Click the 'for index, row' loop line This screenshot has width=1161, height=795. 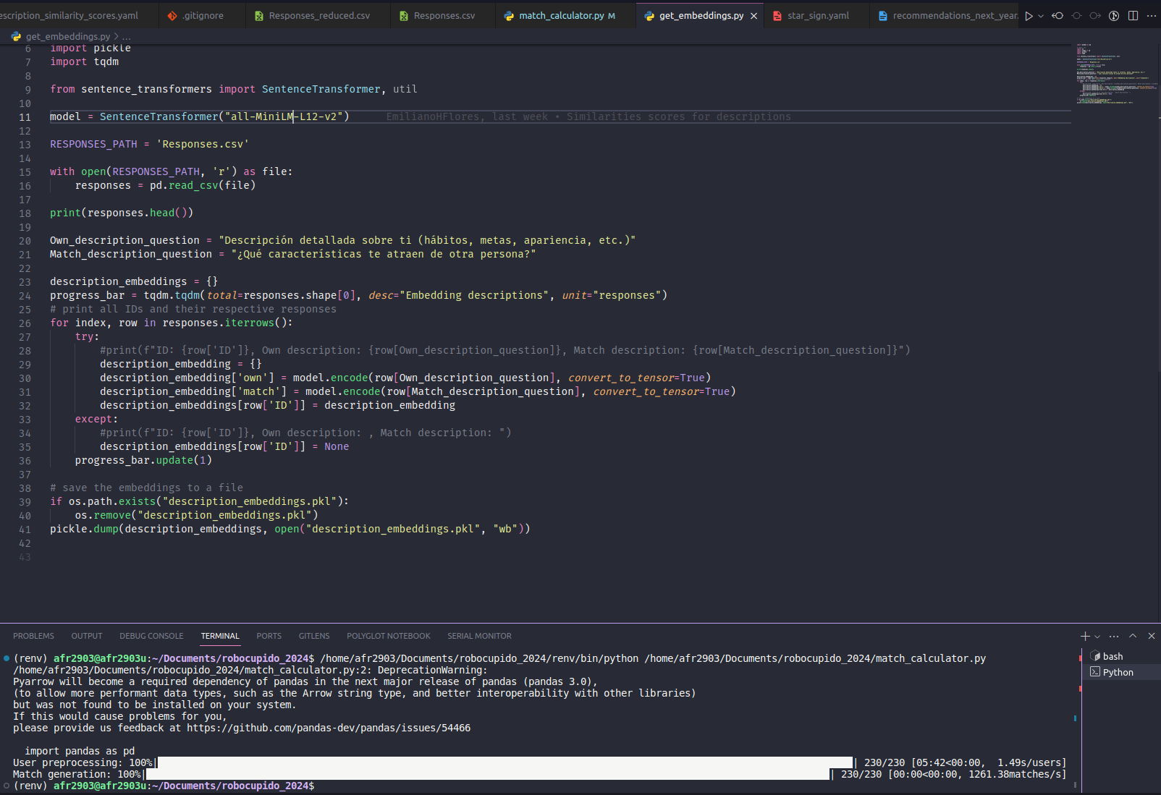pos(172,323)
